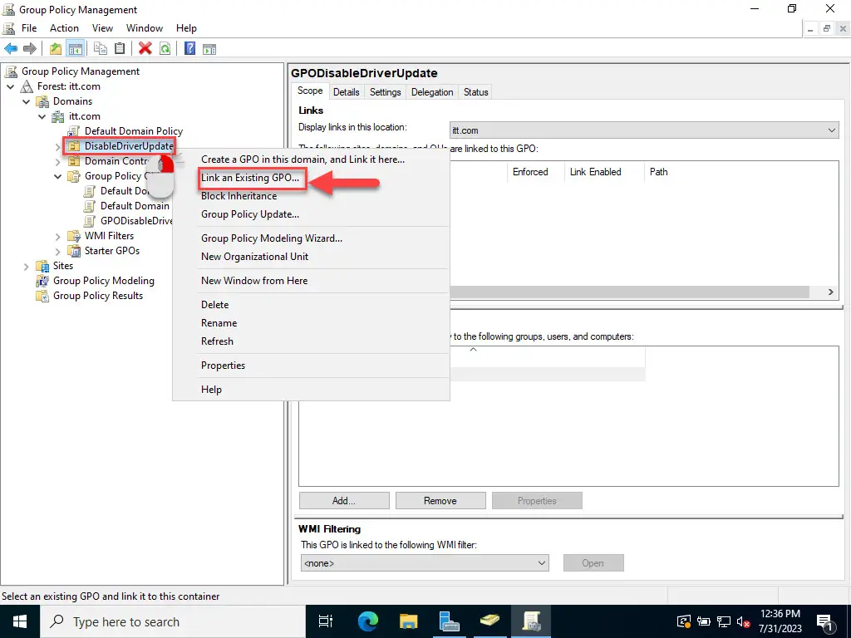The width and height of the screenshot is (851, 638).
Task: Click the taskbar search box
Action: point(173,621)
